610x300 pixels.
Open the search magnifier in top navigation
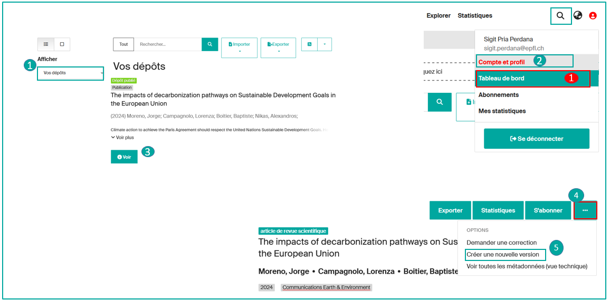click(x=560, y=16)
